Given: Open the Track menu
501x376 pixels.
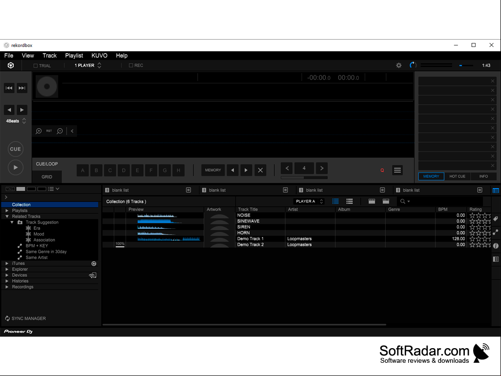Looking at the screenshot, I should [x=49, y=56].
